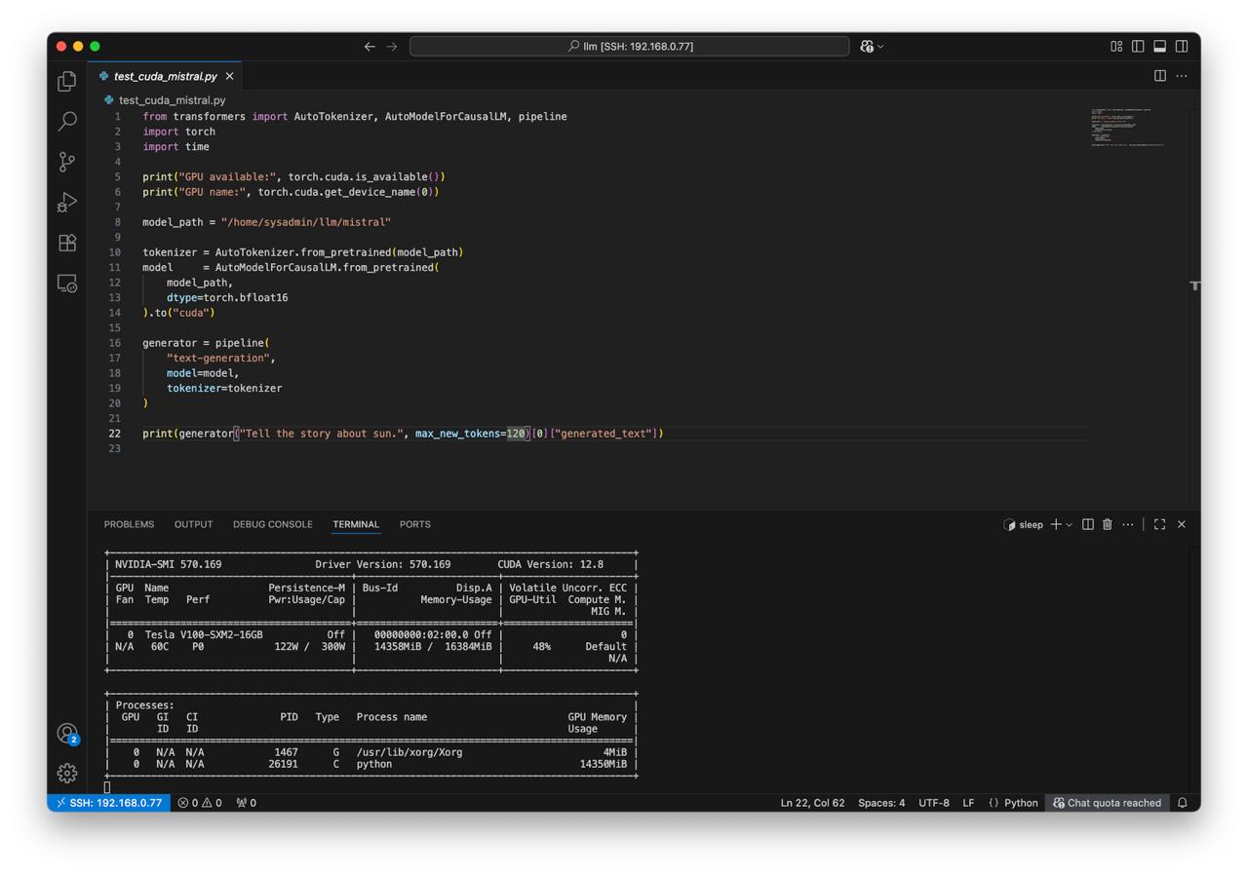This screenshot has width=1248, height=874.
Task: Select the test_cuda_mistral.py editor tab
Action: 165,76
